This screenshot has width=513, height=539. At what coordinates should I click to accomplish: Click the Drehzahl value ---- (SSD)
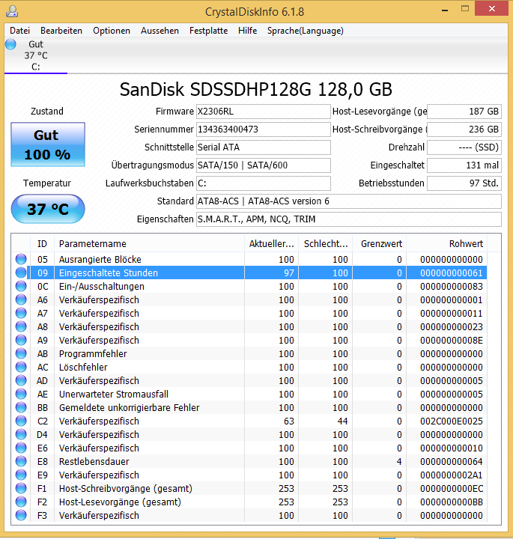(464, 147)
